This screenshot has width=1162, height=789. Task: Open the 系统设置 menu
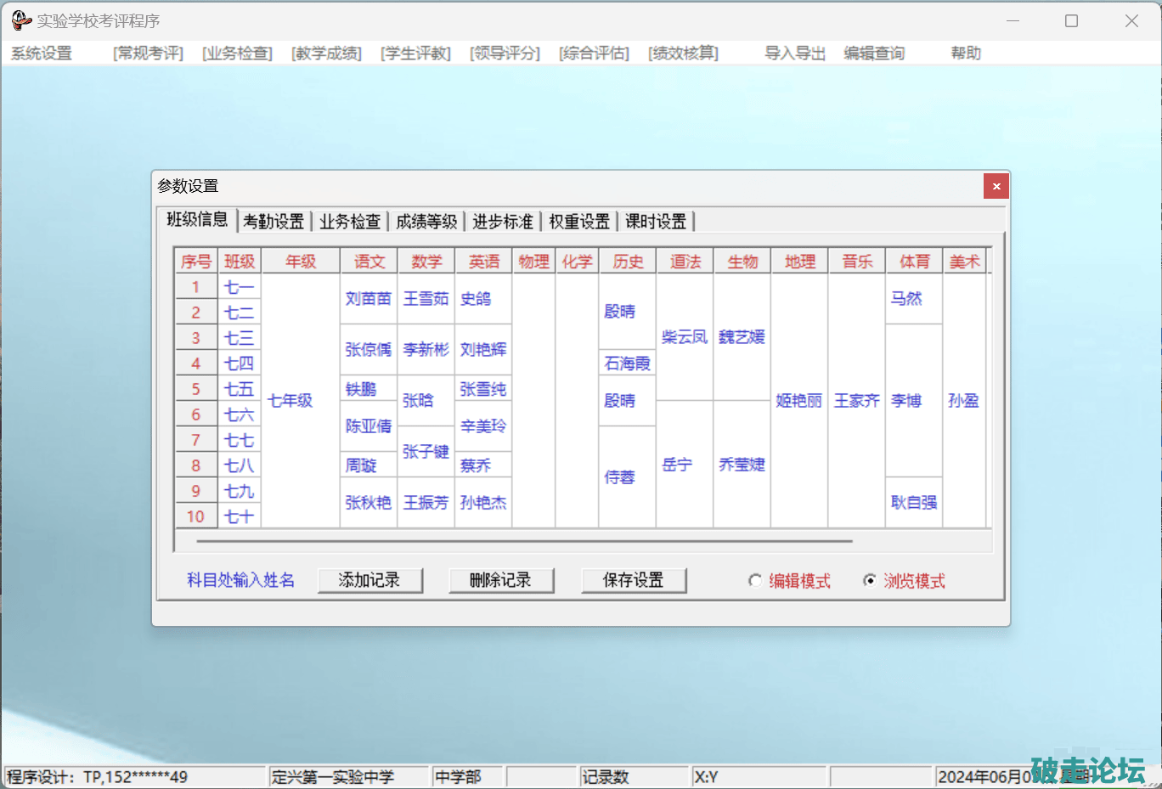[42, 54]
